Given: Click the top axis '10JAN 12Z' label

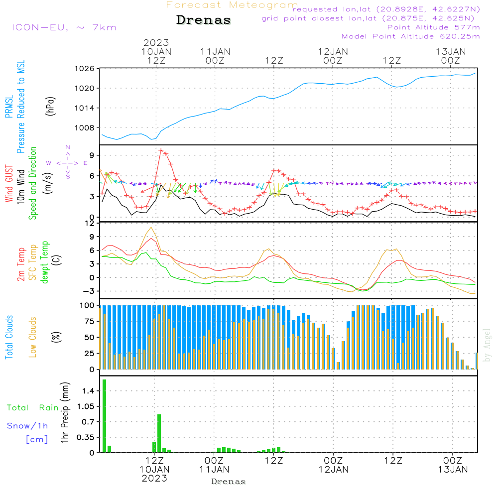Looking at the screenshot, I should tap(156, 56).
